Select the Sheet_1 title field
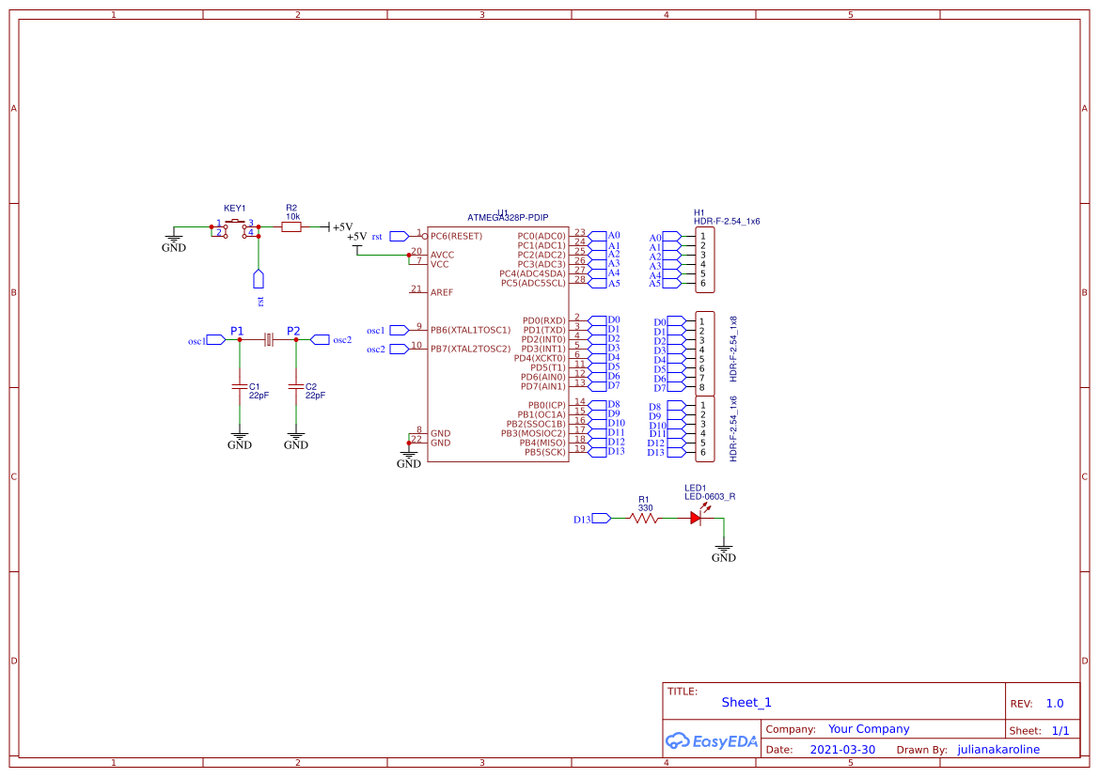 [x=746, y=702]
